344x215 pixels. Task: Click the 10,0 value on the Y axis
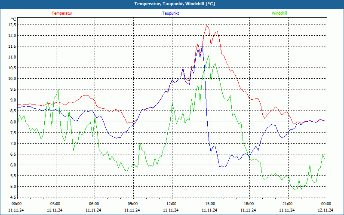(x=12, y=79)
